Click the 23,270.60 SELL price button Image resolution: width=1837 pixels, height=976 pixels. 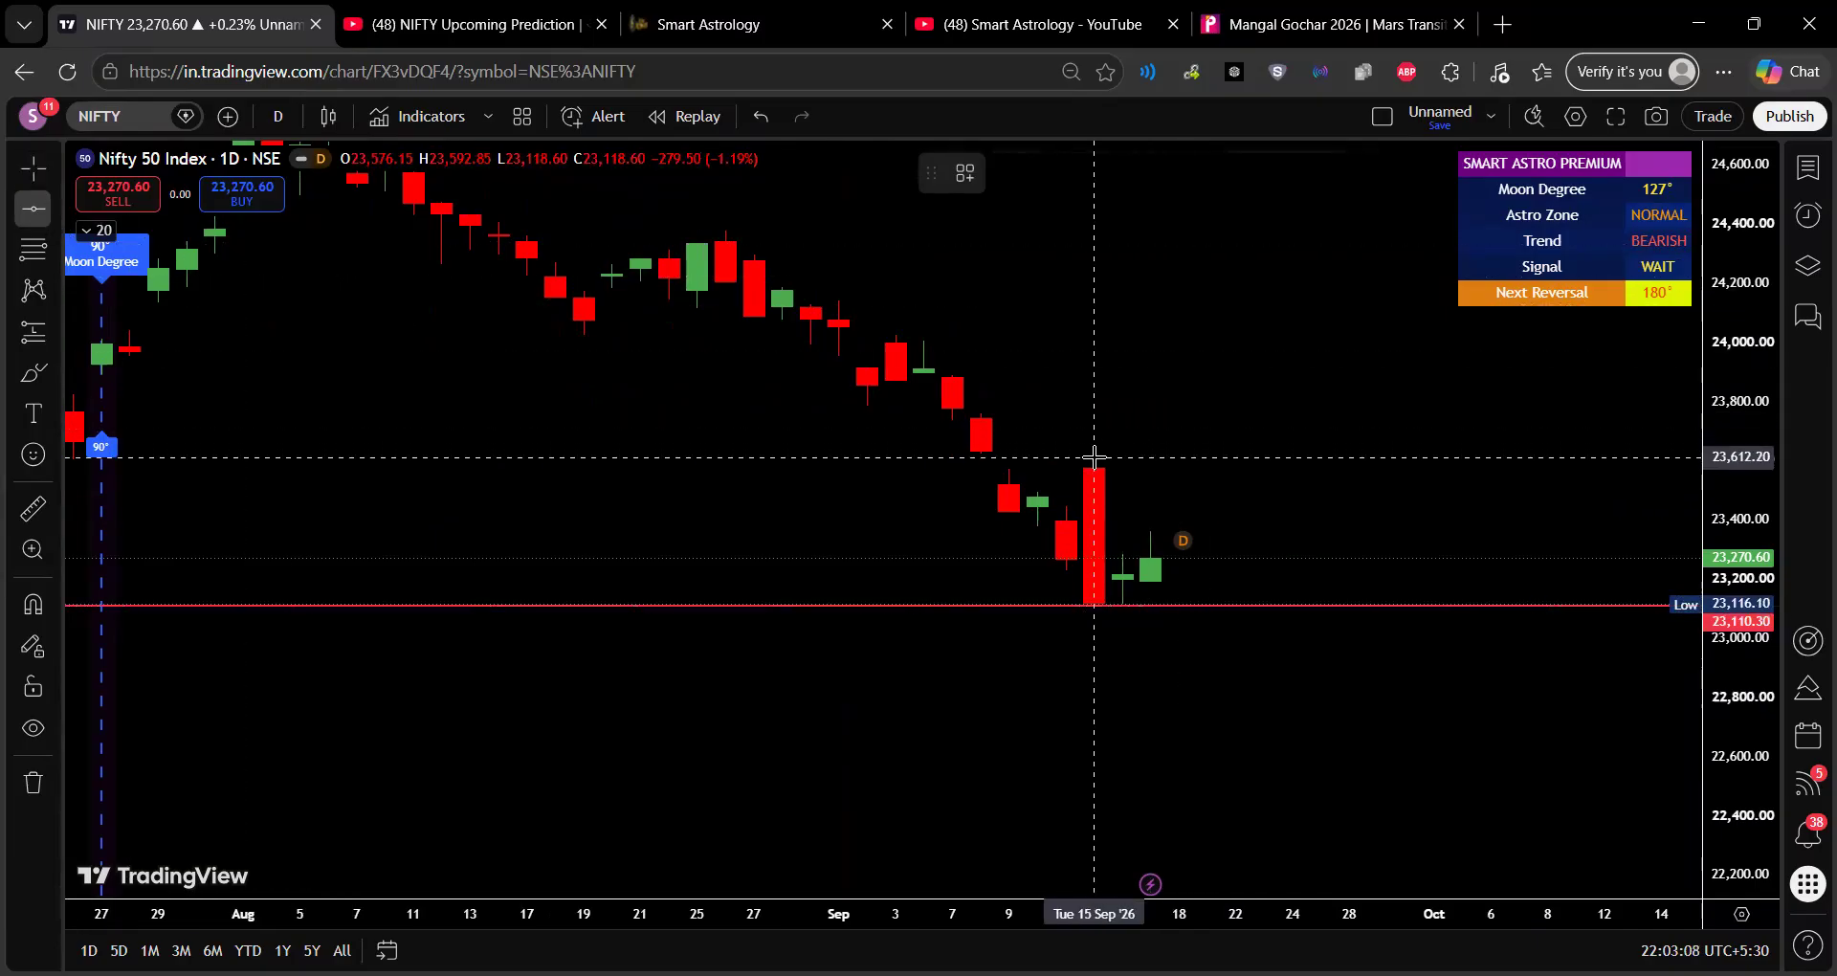tap(118, 193)
